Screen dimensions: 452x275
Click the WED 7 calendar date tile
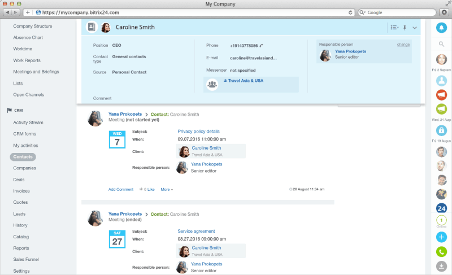[x=117, y=139]
